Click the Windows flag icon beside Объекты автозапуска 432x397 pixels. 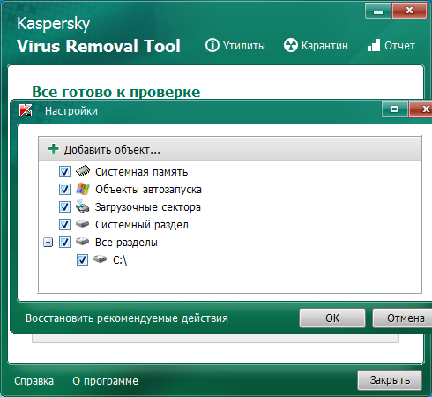pyautogui.click(x=83, y=189)
